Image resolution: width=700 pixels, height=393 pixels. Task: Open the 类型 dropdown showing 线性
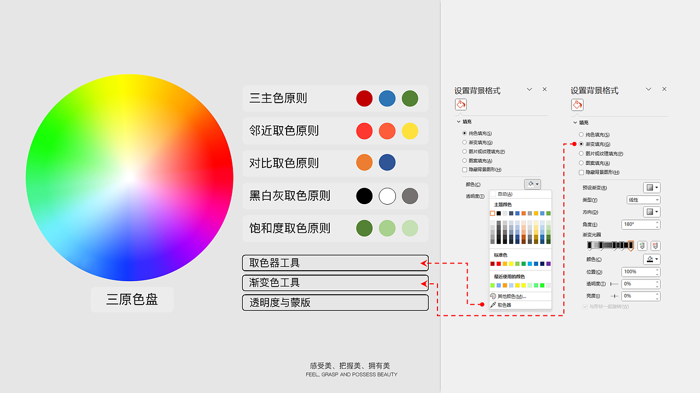(643, 200)
